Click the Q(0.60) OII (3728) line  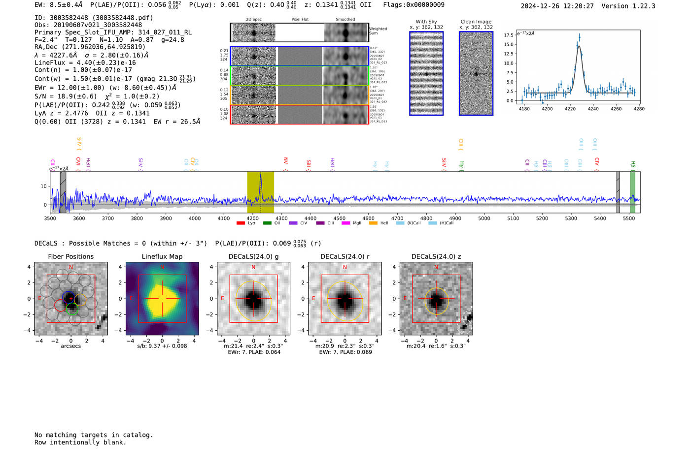tap(117, 122)
